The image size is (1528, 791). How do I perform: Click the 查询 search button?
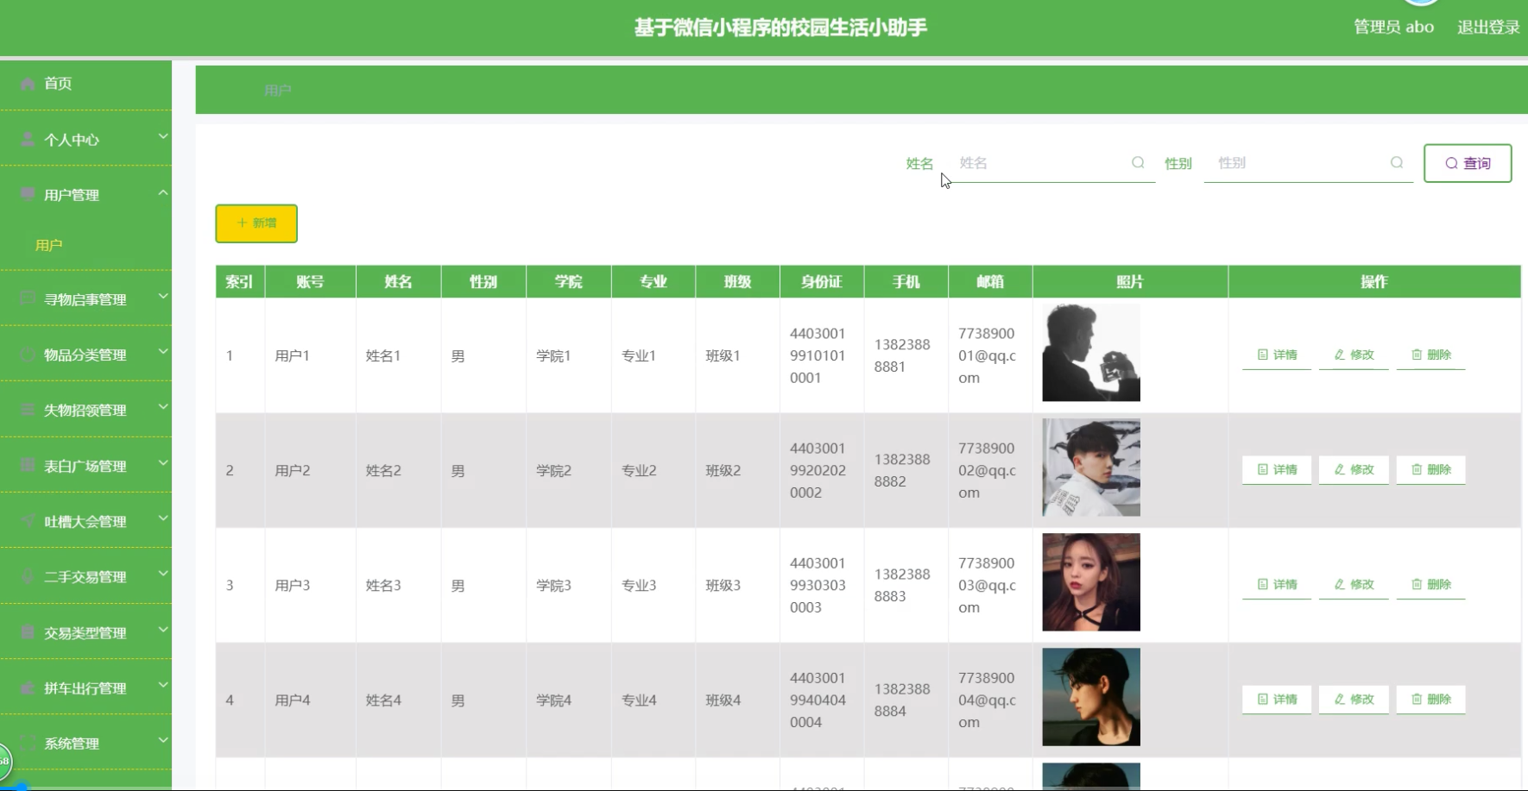[x=1468, y=163]
